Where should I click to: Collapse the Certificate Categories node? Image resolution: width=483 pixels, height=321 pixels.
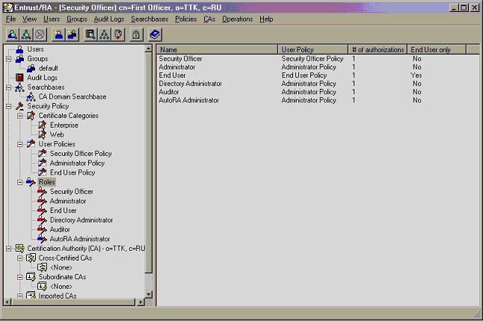click(x=20, y=116)
